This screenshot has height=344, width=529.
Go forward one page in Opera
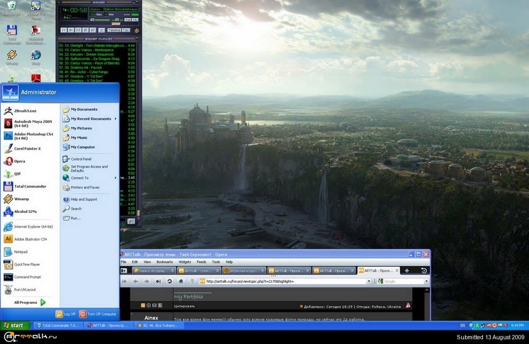[147, 281]
